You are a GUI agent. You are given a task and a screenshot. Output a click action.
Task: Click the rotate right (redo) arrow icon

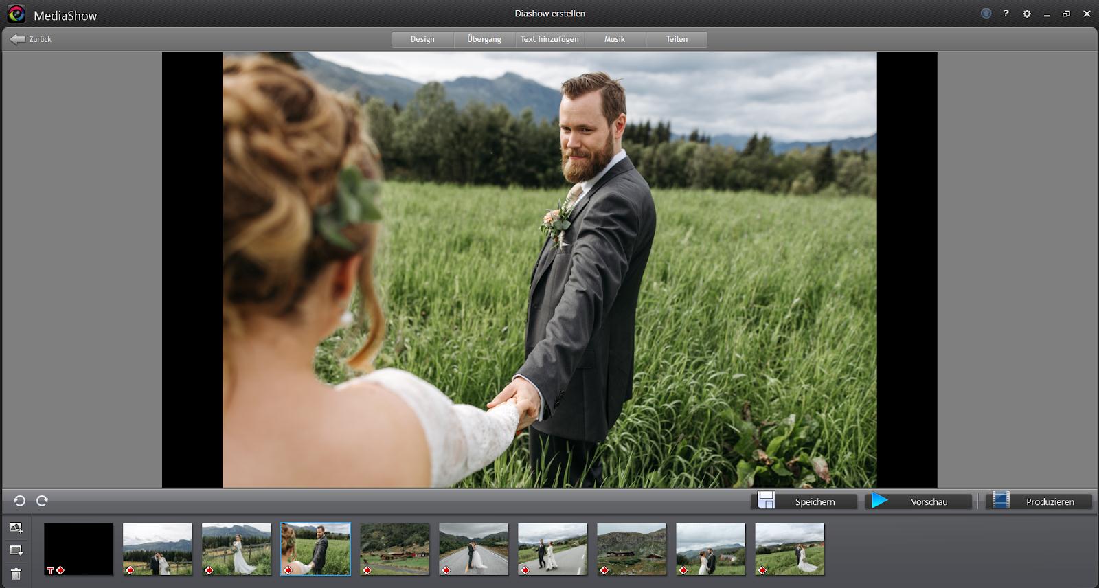pos(42,501)
